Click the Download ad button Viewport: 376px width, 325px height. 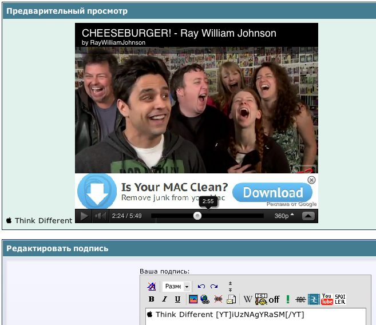tap(272, 192)
